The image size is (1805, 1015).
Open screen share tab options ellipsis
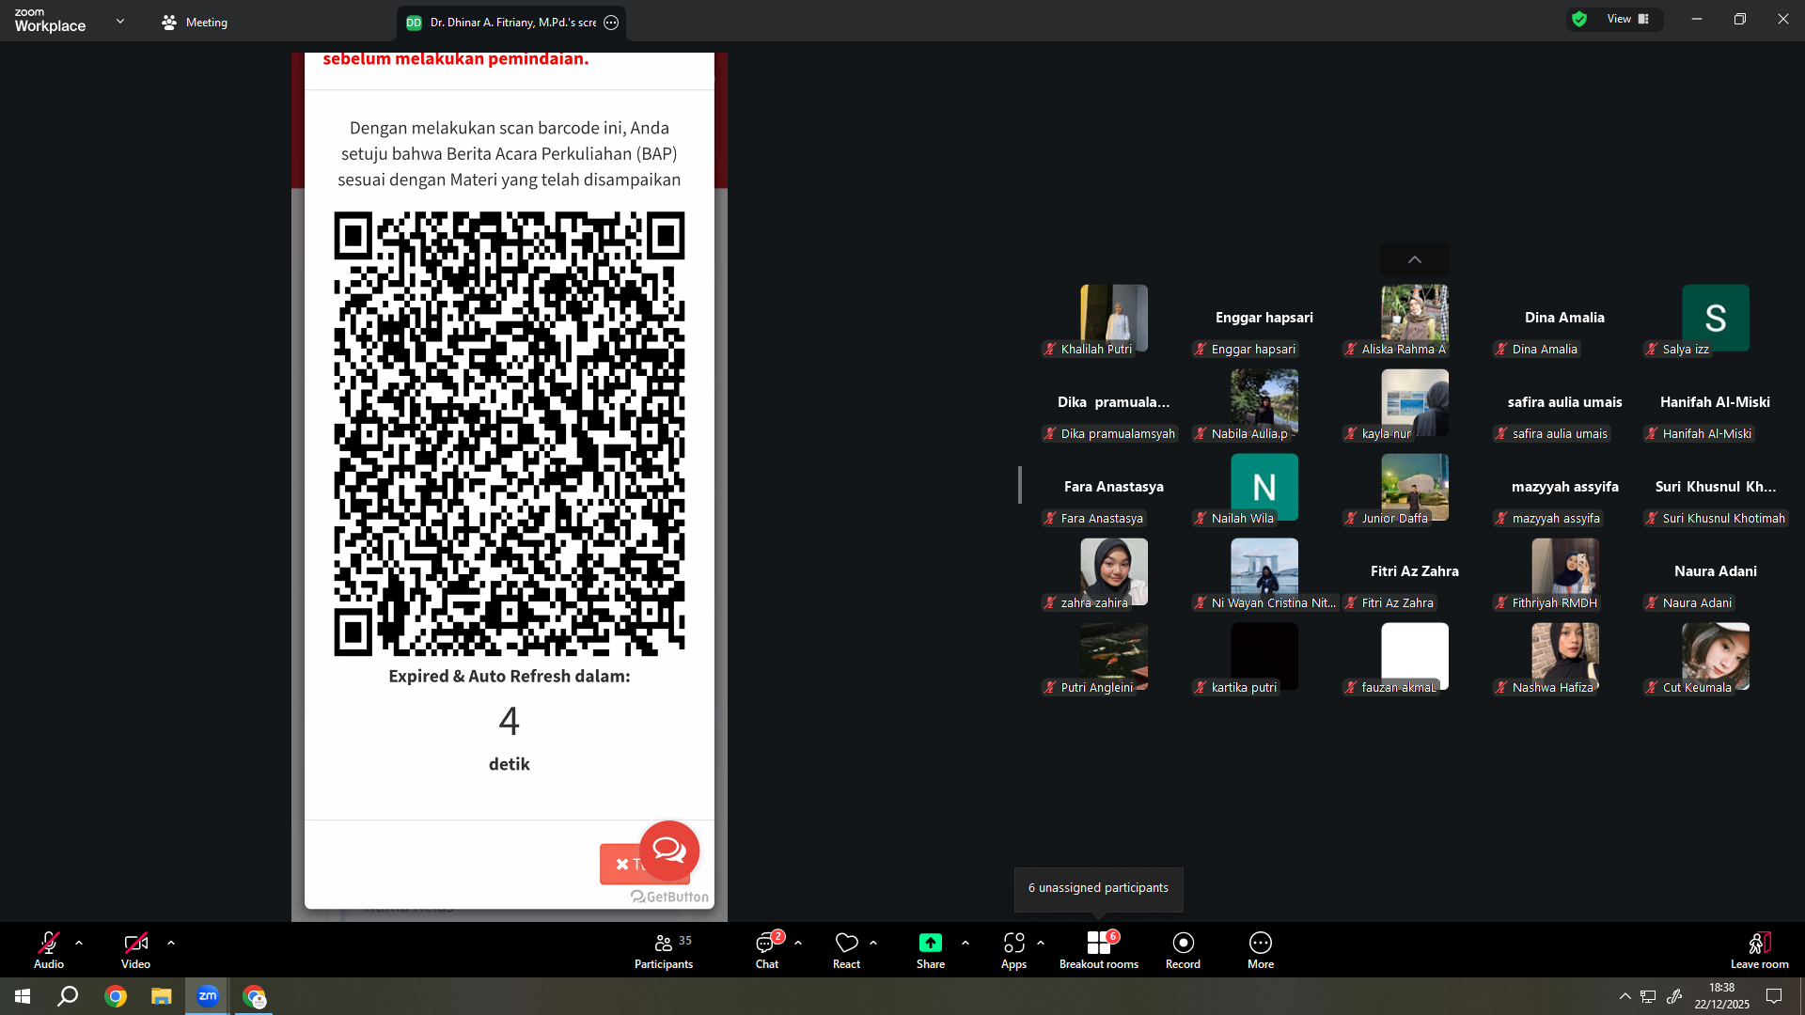(x=611, y=23)
